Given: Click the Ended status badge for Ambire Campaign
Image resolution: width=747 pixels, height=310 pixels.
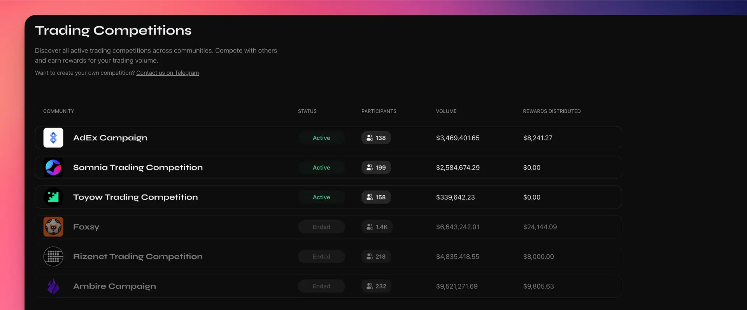Looking at the screenshot, I should tap(321, 286).
